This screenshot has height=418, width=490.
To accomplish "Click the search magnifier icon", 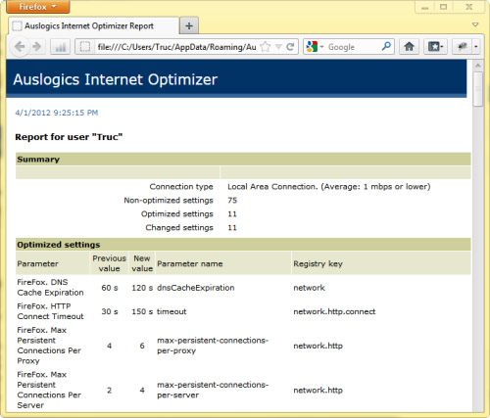I will point(386,47).
